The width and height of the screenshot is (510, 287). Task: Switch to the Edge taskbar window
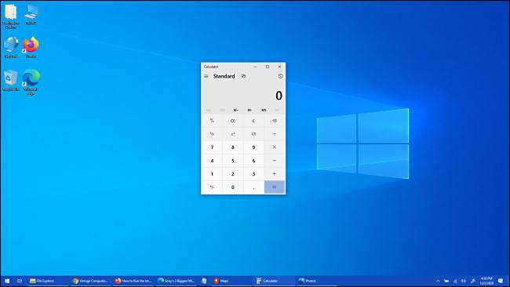[x=177, y=281]
